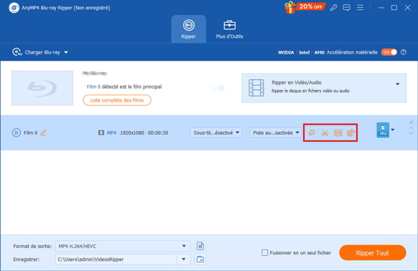Expand the Ripper en Vidéo/Audio dropdown
This screenshot has height=271, width=418.
(x=398, y=84)
